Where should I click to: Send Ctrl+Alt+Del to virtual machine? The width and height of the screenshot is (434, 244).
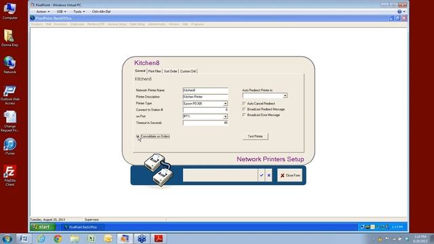[x=101, y=12]
